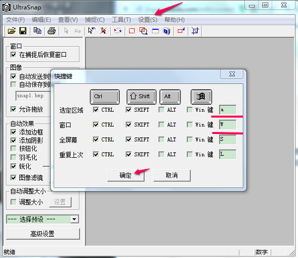Click the red resize rectangle toolbar icon
298x258 pixels.
(181, 31)
